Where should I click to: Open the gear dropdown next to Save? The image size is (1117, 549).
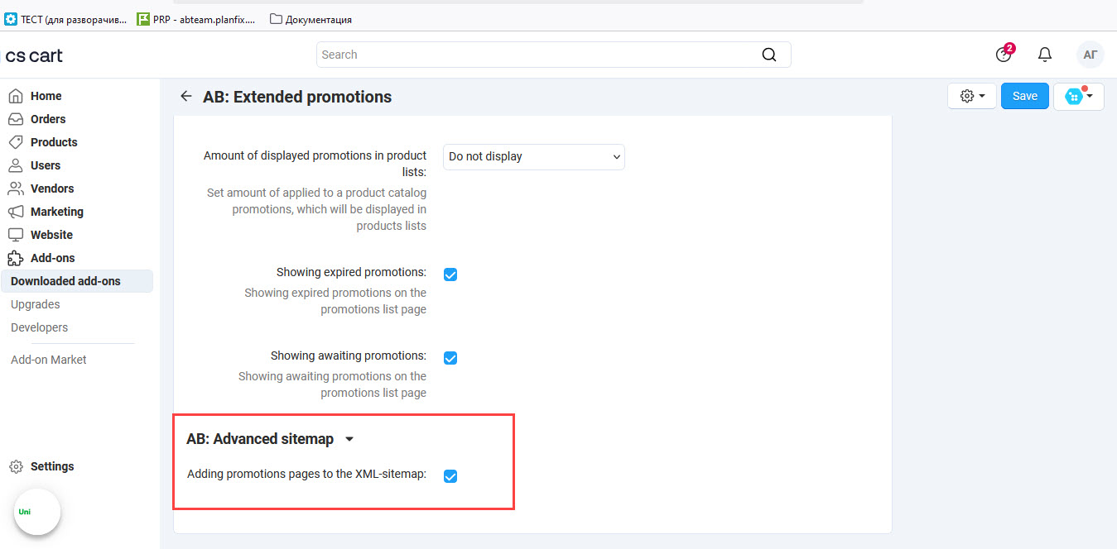[972, 96]
